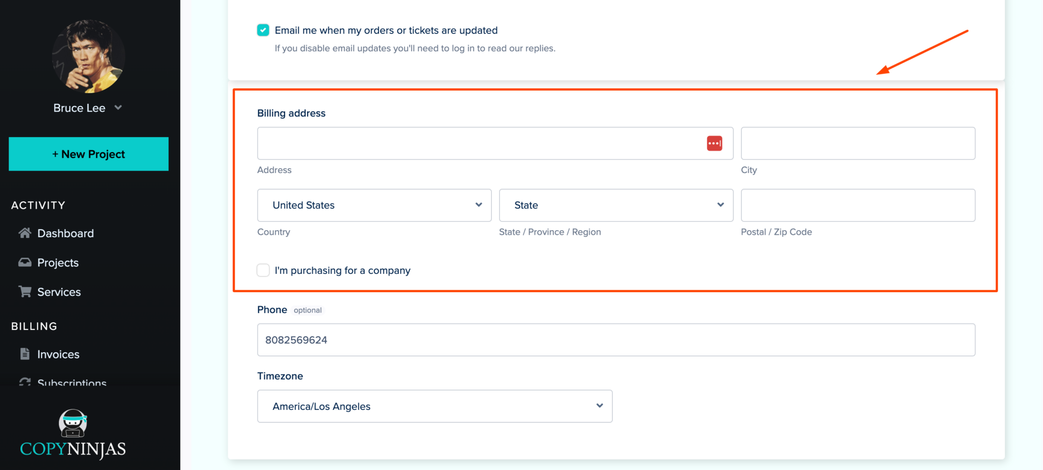1043x470 pixels.
Task: Click the Invoices document icon
Action: pos(25,353)
